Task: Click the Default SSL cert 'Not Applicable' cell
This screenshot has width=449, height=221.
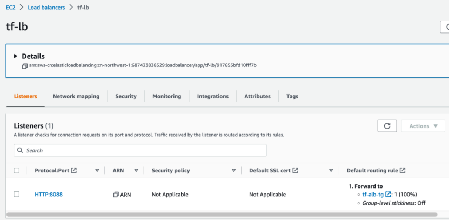Action: [x=267, y=195]
